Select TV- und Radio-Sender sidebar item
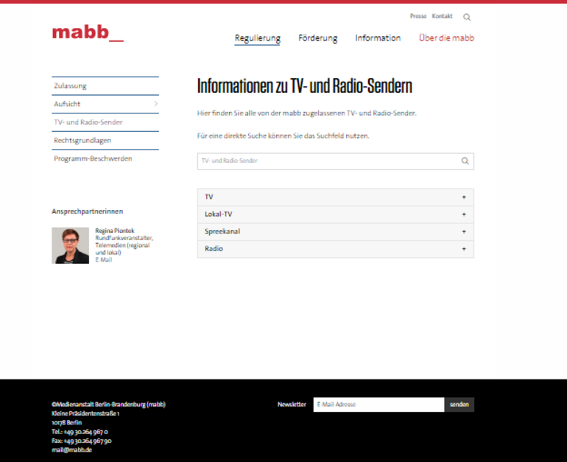Screen dimensions: 567x462 (105, 122)
